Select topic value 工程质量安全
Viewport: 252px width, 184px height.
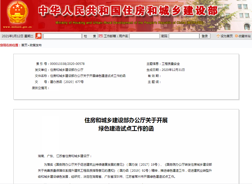pyautogui.click(x=171, y=64)
